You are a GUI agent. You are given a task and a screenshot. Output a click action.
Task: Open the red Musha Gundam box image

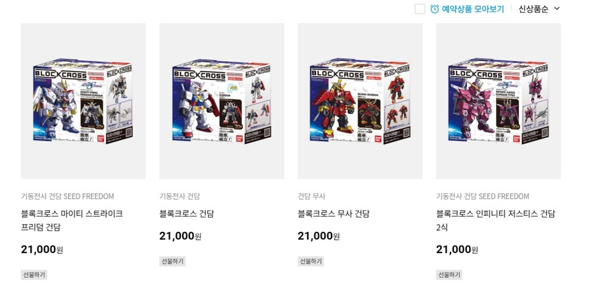pyautogui.click(x=360, y=101)
